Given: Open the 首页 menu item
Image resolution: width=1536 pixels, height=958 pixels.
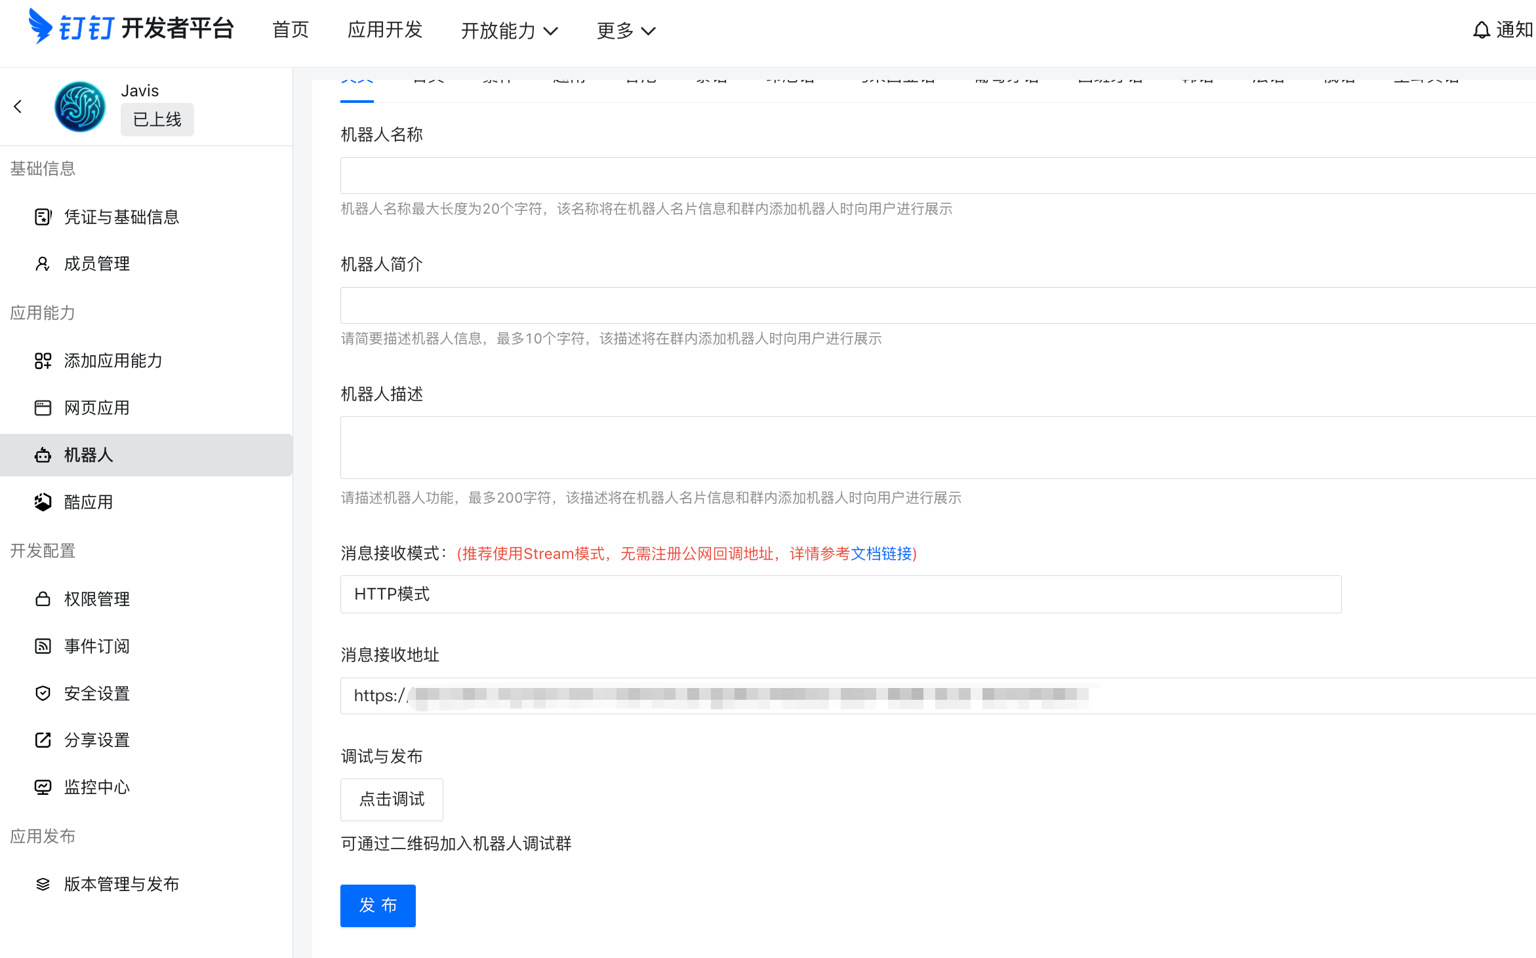Looking at the screenshot, I should (290, 30).
